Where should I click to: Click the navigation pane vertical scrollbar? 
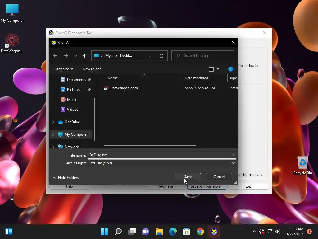[x=95, y=119]
